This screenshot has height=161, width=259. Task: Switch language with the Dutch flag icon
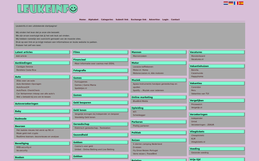(226, 3)
